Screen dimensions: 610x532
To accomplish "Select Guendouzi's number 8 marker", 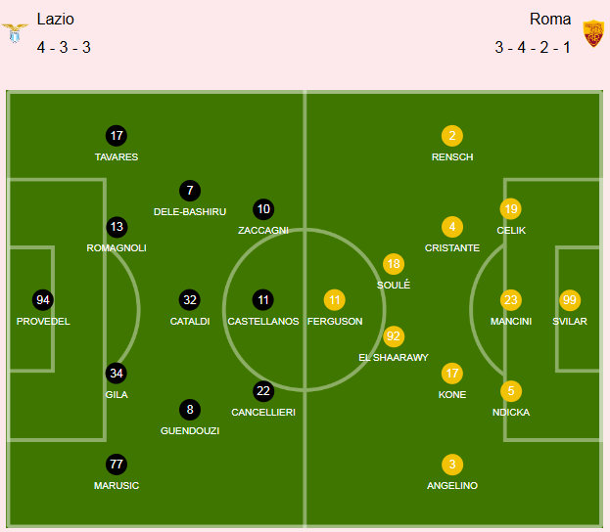I will [190, 409].
